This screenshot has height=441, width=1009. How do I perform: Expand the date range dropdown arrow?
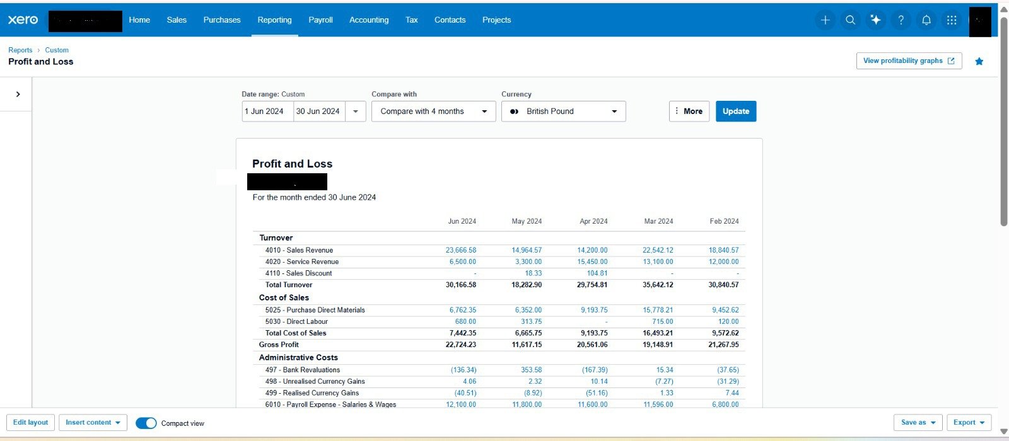point(356,112)
